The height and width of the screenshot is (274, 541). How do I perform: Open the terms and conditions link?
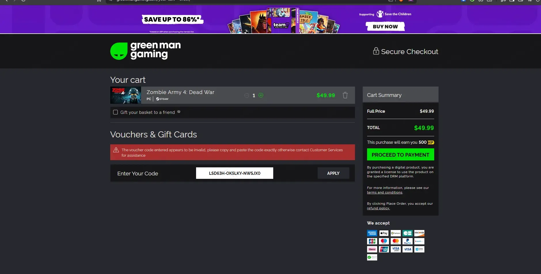pyautogui.click(x=385, y=192)
